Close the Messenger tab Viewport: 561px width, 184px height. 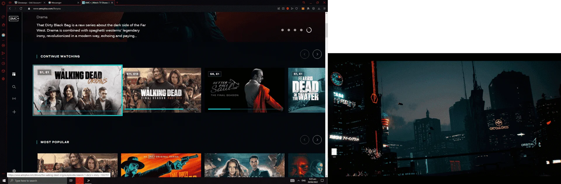pos(78,3)
